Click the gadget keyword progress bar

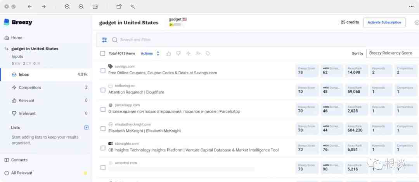click(175, 25)
